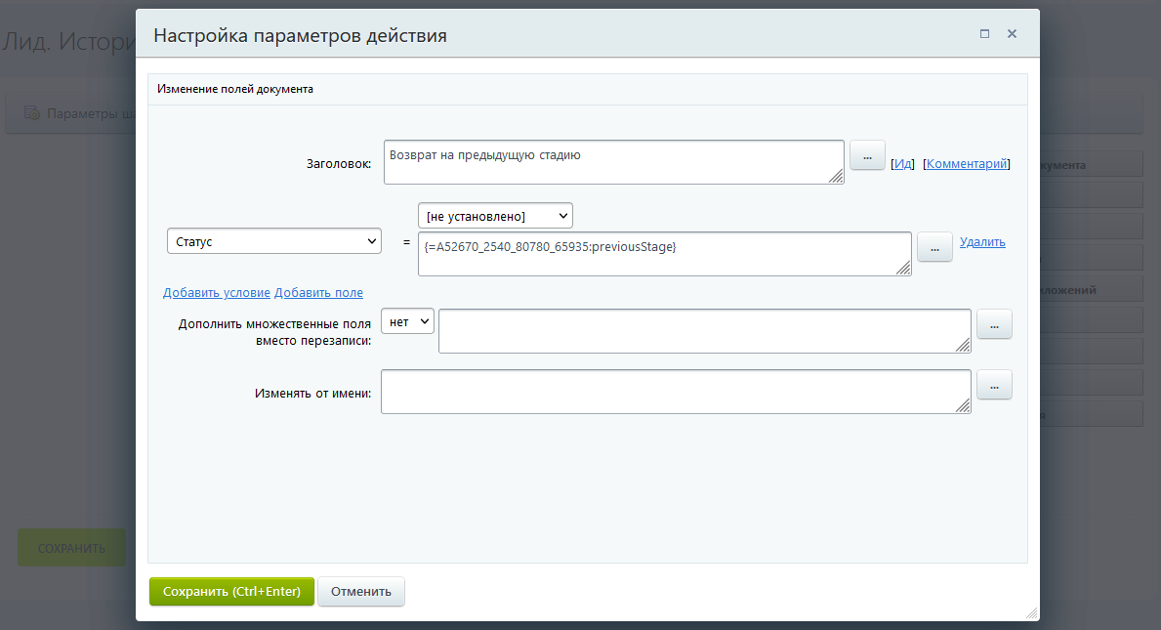The height and width of the screenshot is (630, 1161).
Task: Click the dialog resize grip in bottom corner
Action: click(x=1031, y=613)
